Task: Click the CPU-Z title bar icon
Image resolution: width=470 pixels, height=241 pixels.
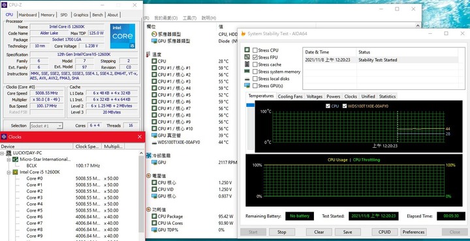Action: [x=4, y=5]
